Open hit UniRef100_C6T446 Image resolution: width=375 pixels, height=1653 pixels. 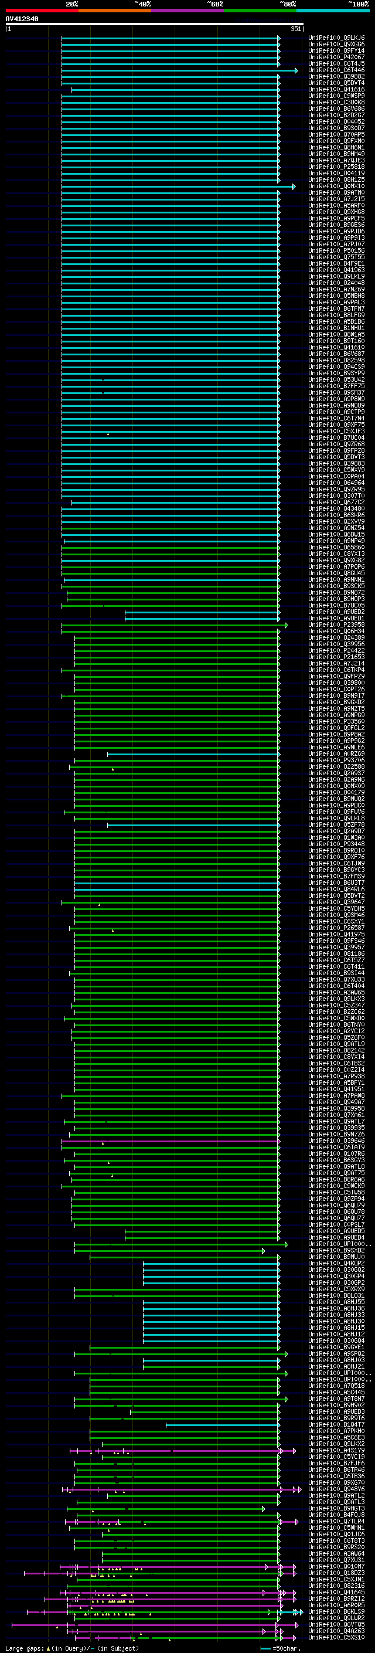(336, 70)
